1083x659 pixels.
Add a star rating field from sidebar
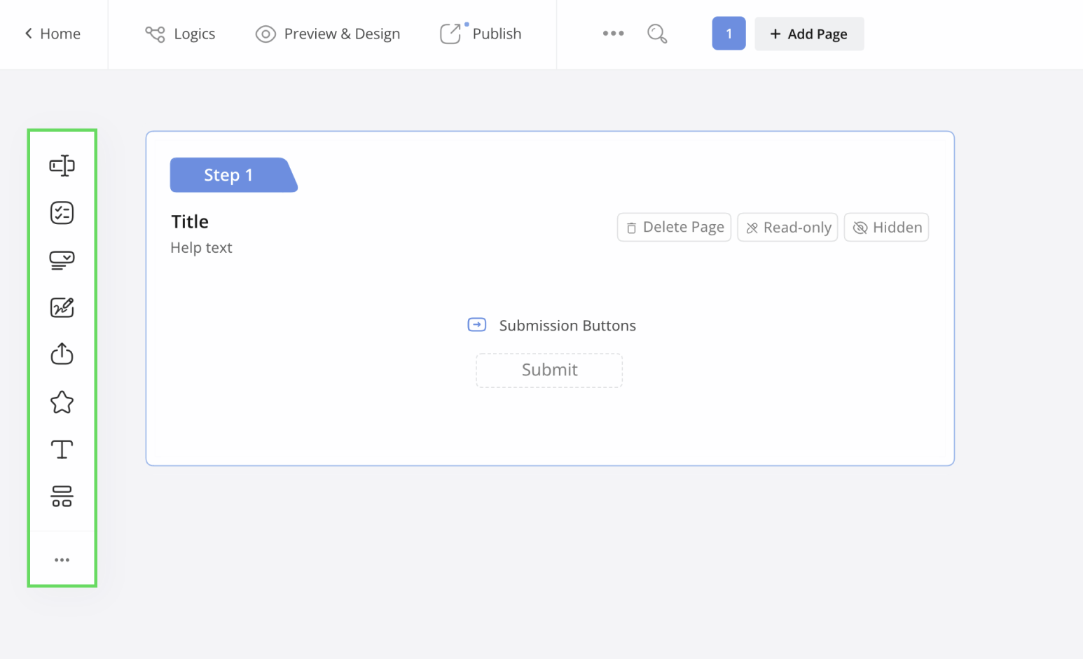[x=62, y=402]
